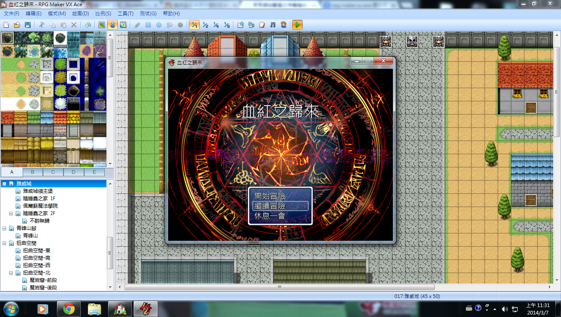This screenshot has height=317, width=561.
Task: Collapse the 扭曲空間-北 tree node
Action: click(11, 273)
